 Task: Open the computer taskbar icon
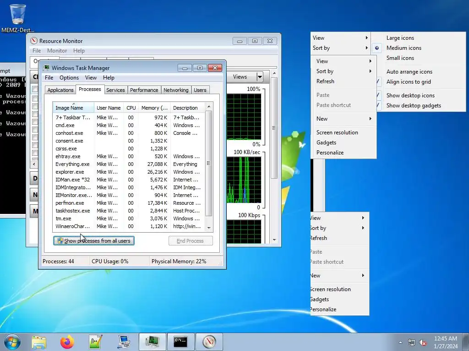124,342
